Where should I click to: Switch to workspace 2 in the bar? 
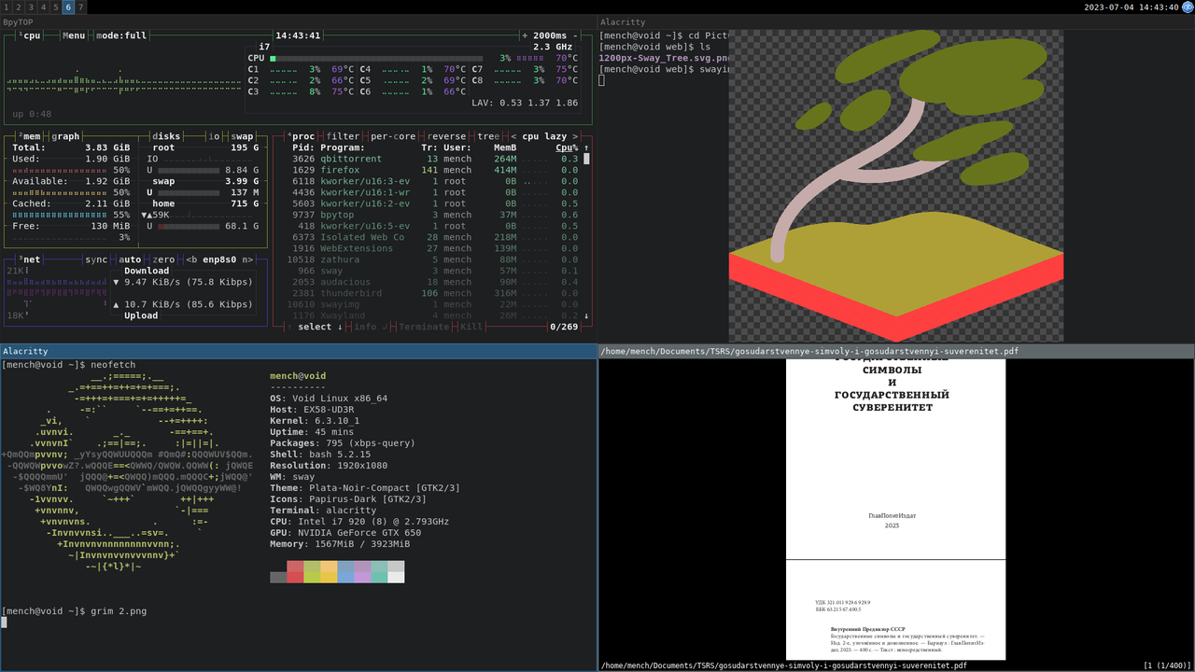[19, 7]
